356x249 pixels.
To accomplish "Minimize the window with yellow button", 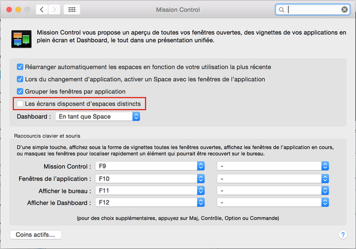I will [18, 9].
